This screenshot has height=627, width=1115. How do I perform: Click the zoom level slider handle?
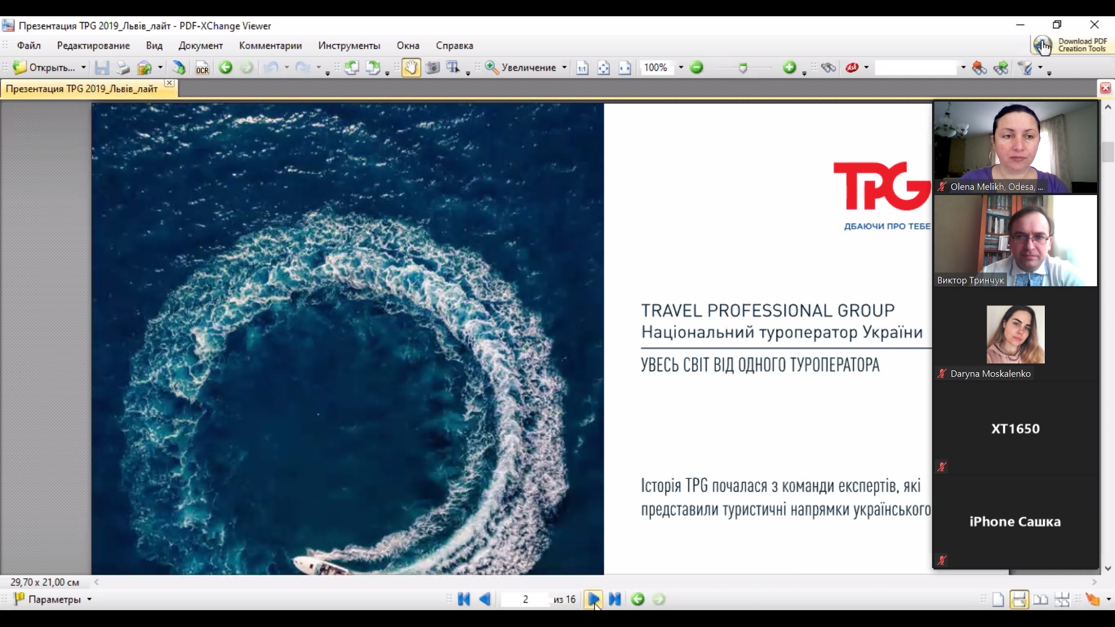(743, 68)
